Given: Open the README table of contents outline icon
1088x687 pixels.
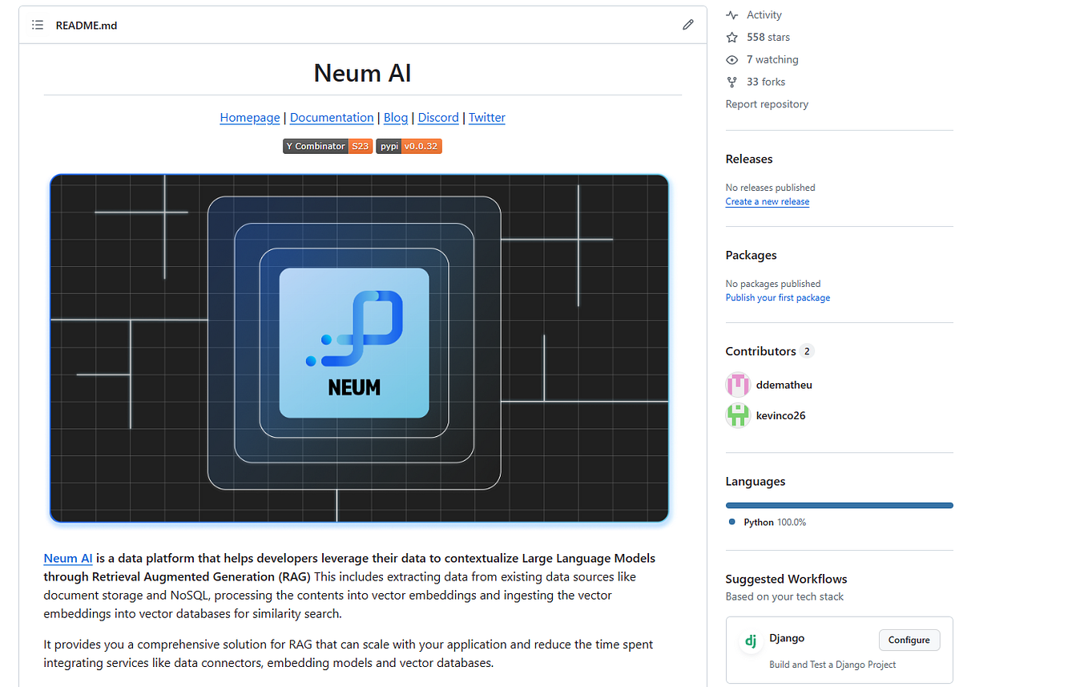Looking at the screenshot, I should coord(37,25).
